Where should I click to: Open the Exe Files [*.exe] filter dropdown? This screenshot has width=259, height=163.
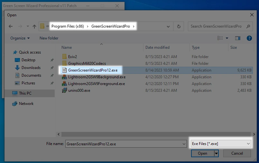[221, 144]
